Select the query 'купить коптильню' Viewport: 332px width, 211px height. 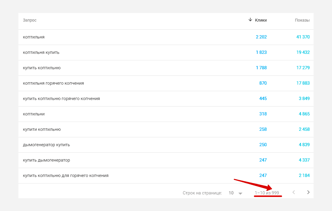[x=42, y=68]
